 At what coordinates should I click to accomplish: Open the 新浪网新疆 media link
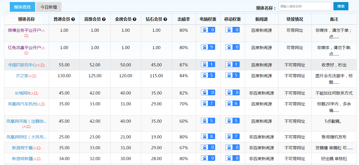(22, 159)
